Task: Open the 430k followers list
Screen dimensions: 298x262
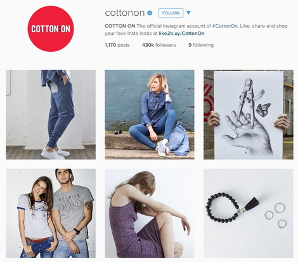Action: click(159, 45)
